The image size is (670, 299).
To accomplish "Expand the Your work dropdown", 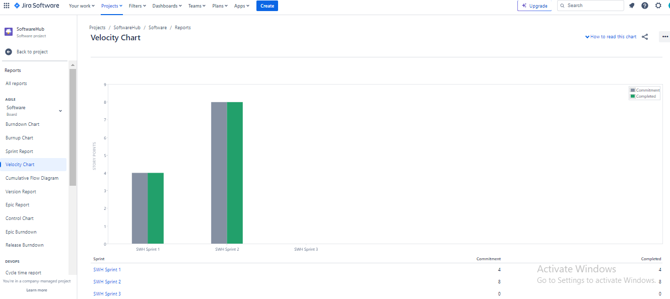I will [x=82, y=6].
